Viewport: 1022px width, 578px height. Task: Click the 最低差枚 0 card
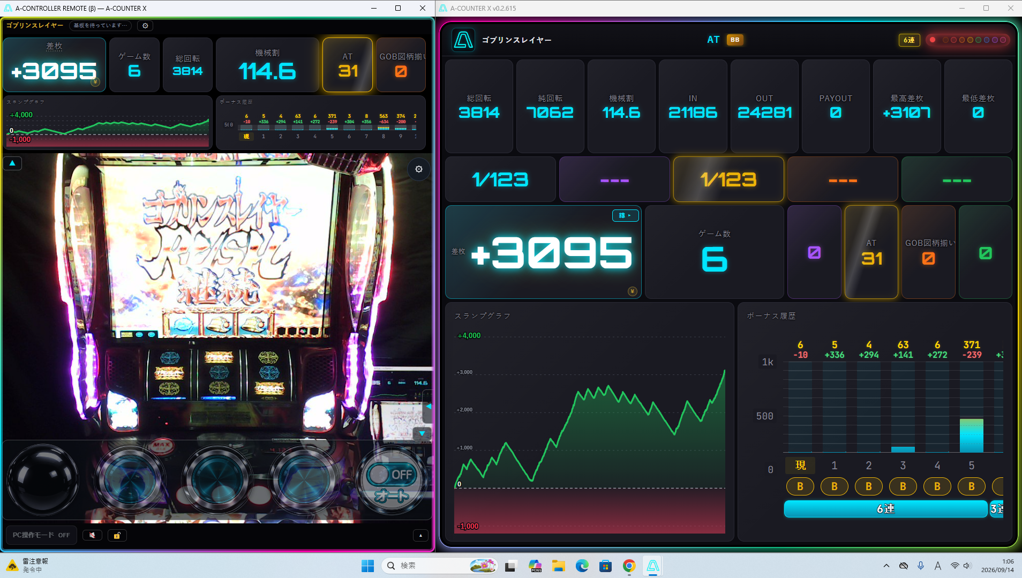[978, 106]
